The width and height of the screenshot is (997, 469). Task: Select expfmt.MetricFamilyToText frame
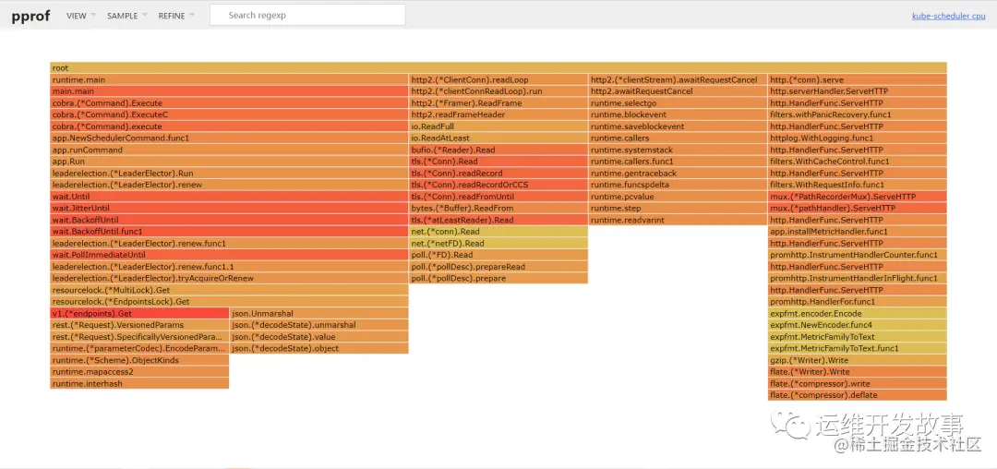point(857,337)
